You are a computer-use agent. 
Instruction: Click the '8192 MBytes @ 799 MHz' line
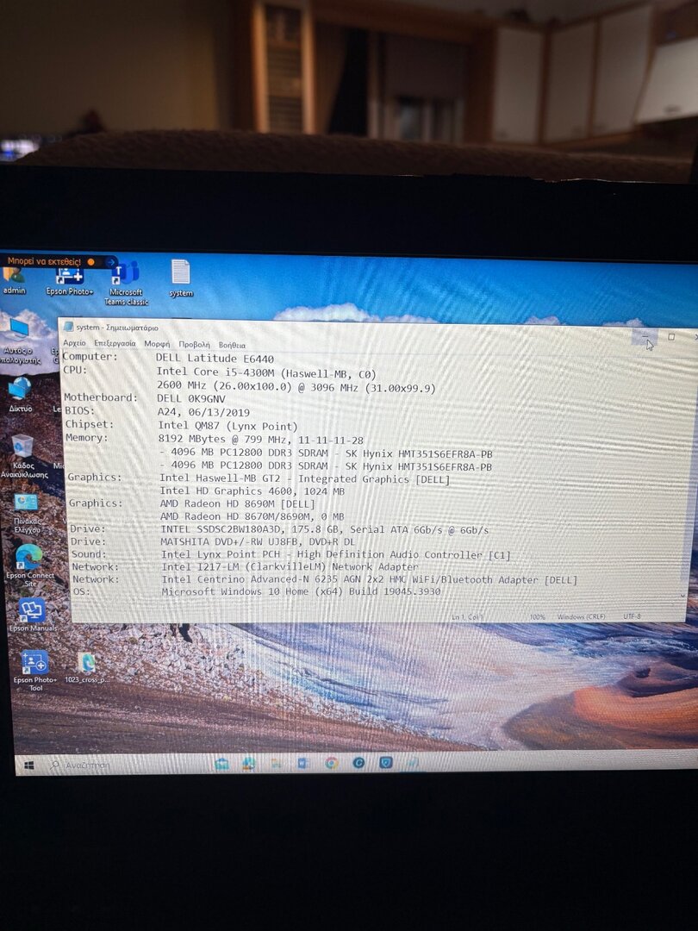point(260,440)
